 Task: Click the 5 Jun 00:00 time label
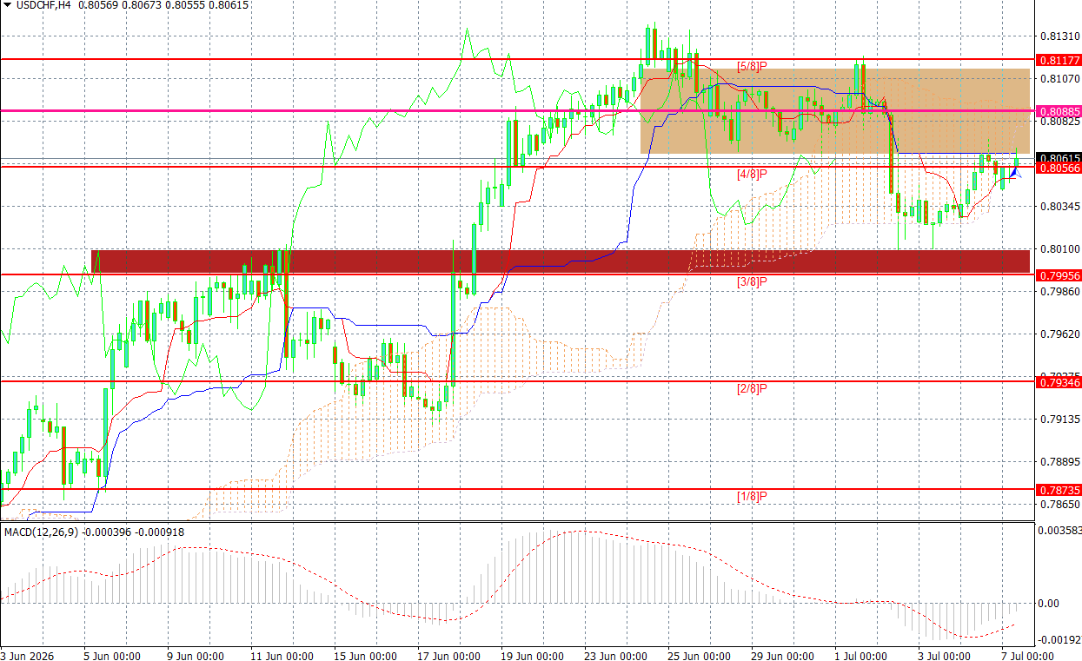coord(112,656)
